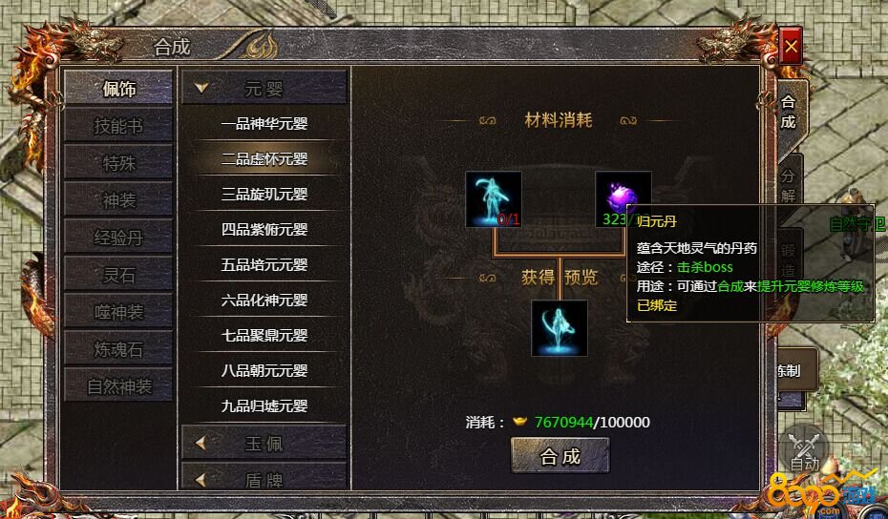Click the purple 归元丹 pill material icon
Screen dimensions: 888x519
[x=623, y=199]
